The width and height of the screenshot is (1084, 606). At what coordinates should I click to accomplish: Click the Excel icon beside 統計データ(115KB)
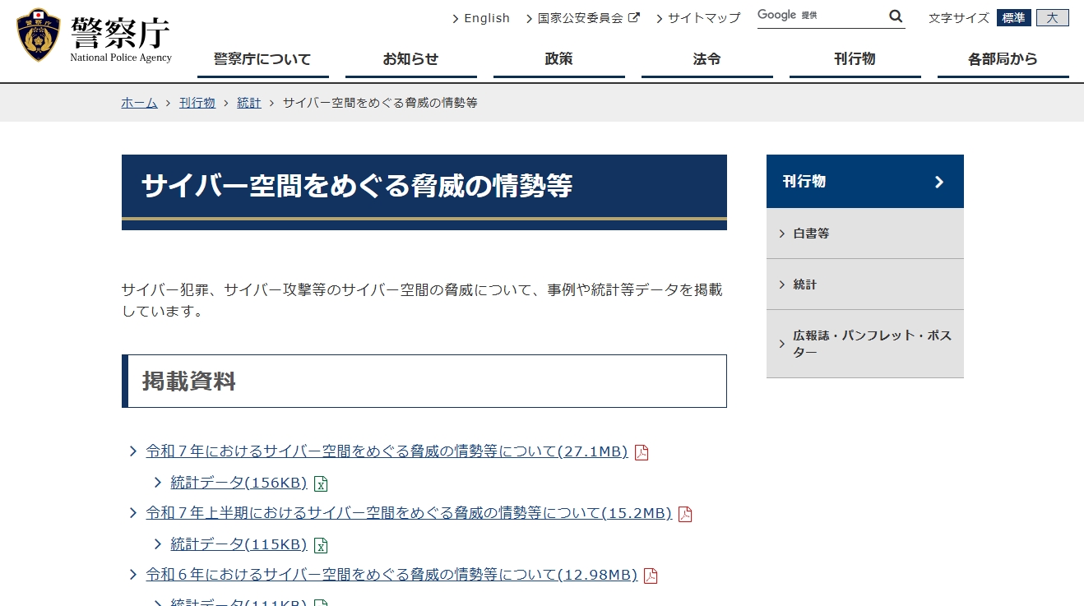coord(322,544)
